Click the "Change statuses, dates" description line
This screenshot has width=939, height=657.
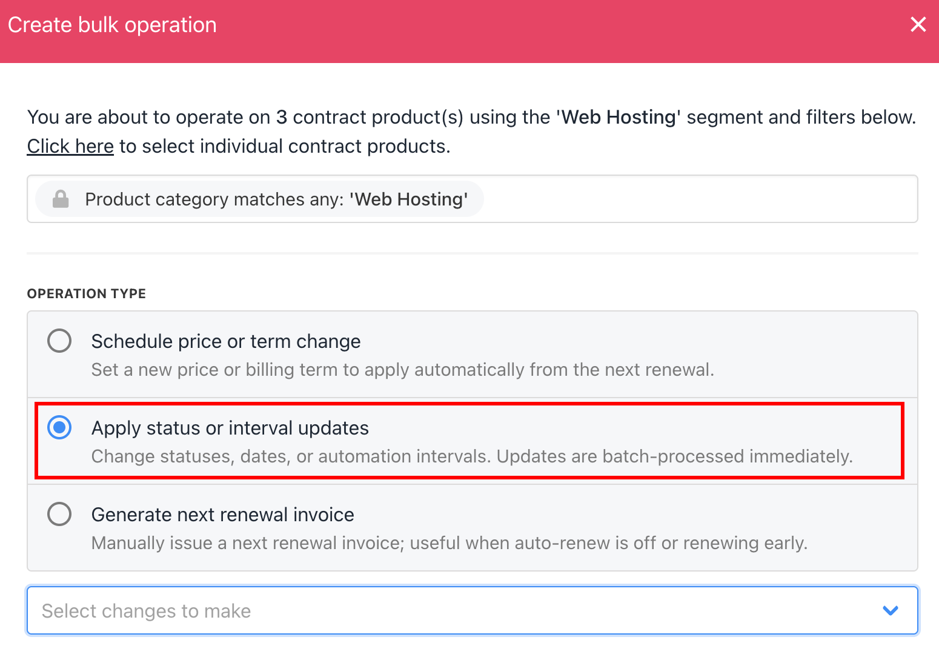(471, 456)
